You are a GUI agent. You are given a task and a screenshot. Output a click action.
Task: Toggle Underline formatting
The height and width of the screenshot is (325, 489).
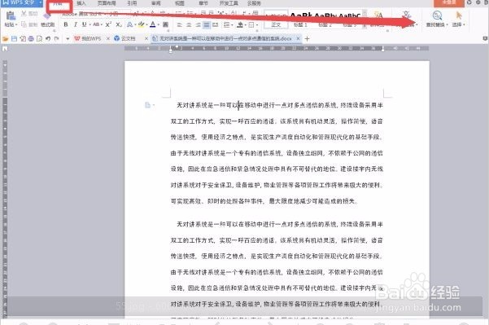[84, 24]
